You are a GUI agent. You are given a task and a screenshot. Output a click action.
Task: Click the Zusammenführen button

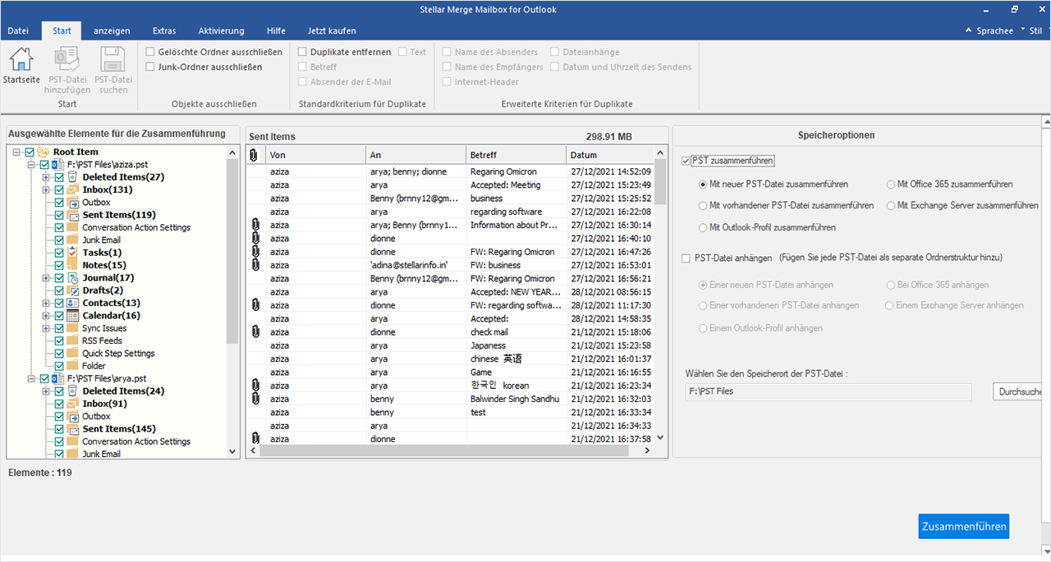coord(963,526)
